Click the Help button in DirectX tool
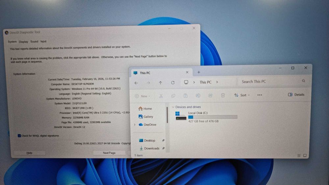329x185 pixels. click(x=29, y=153)
